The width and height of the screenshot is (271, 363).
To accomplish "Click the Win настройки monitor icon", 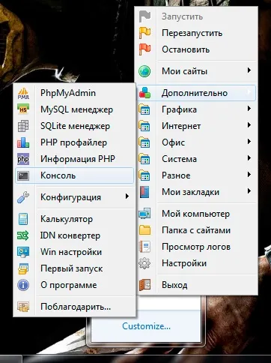I will coord(23,252).
